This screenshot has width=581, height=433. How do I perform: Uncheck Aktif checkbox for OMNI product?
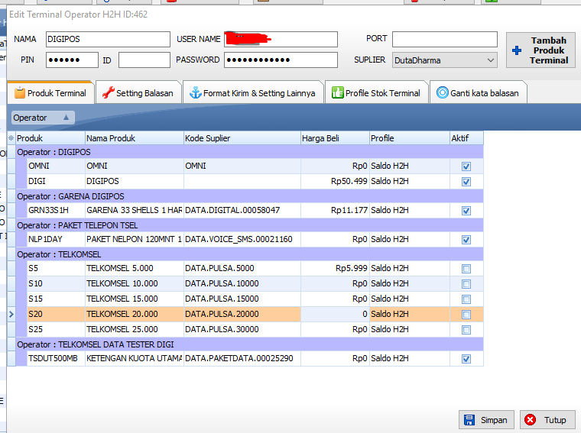466,166
